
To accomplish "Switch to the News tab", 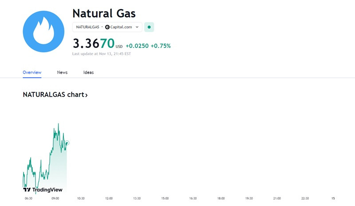I will pos(62,72).
